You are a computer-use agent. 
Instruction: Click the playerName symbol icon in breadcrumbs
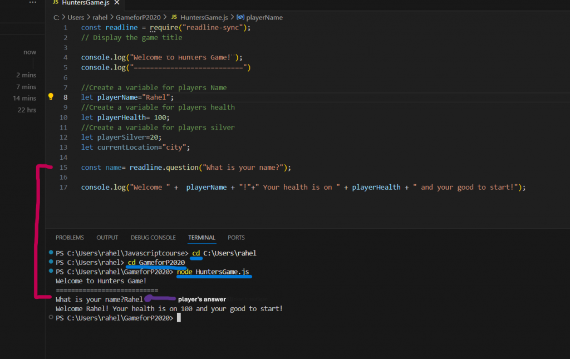coord(240,17)
